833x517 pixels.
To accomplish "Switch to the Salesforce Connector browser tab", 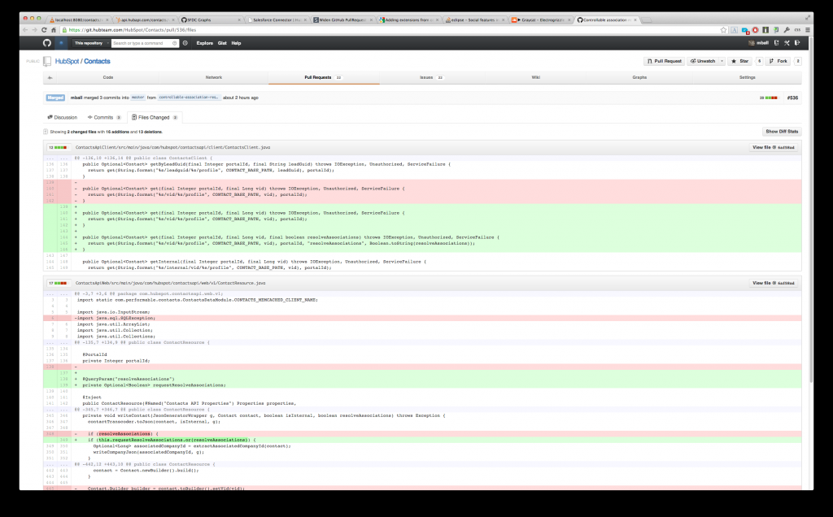I will click(x=277, y=20).
